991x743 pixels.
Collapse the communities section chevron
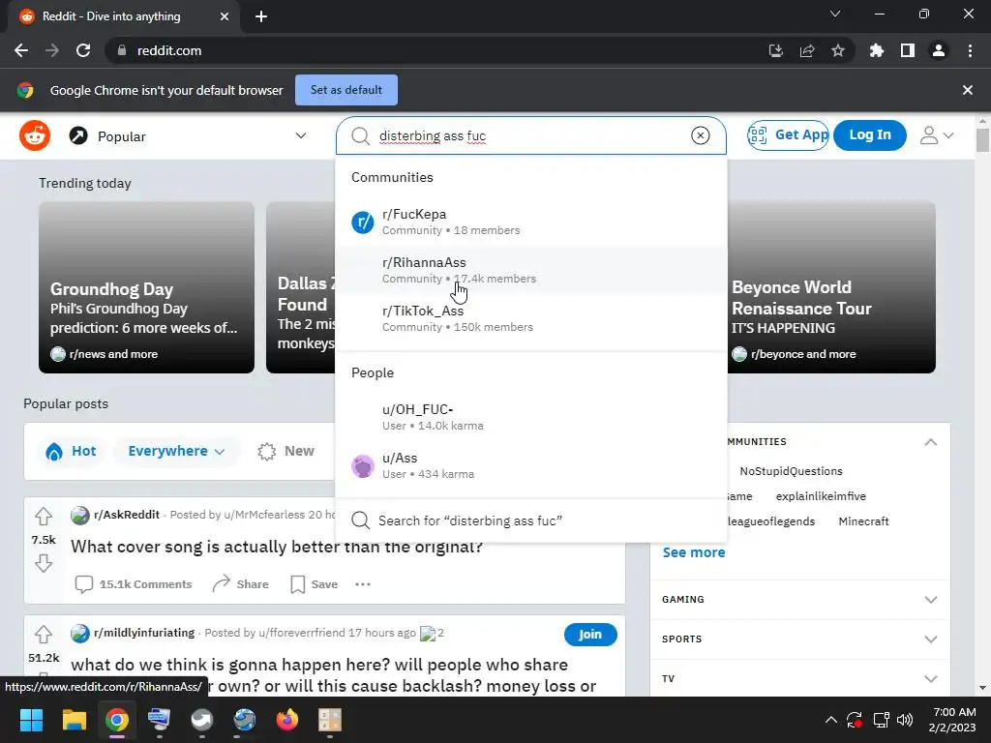point(931,442)
